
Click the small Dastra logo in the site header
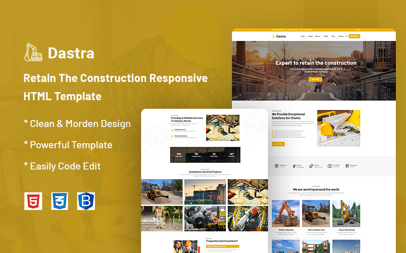[x=279, y=36]
